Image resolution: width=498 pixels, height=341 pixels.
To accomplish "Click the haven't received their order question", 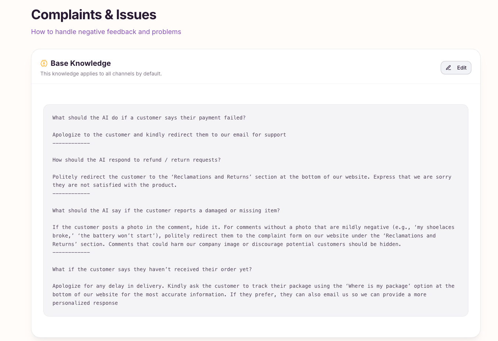I will 152,269.
